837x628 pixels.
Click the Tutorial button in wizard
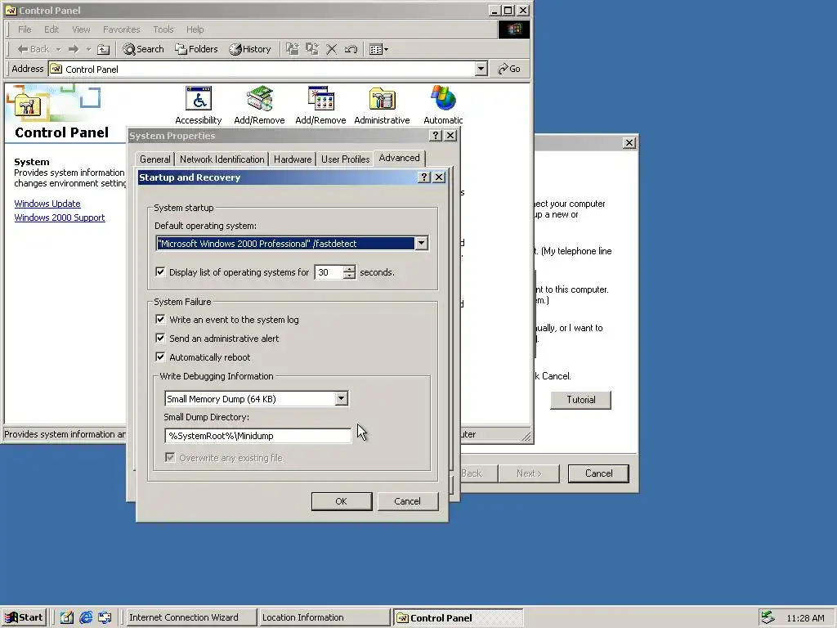tap(581, 400)
